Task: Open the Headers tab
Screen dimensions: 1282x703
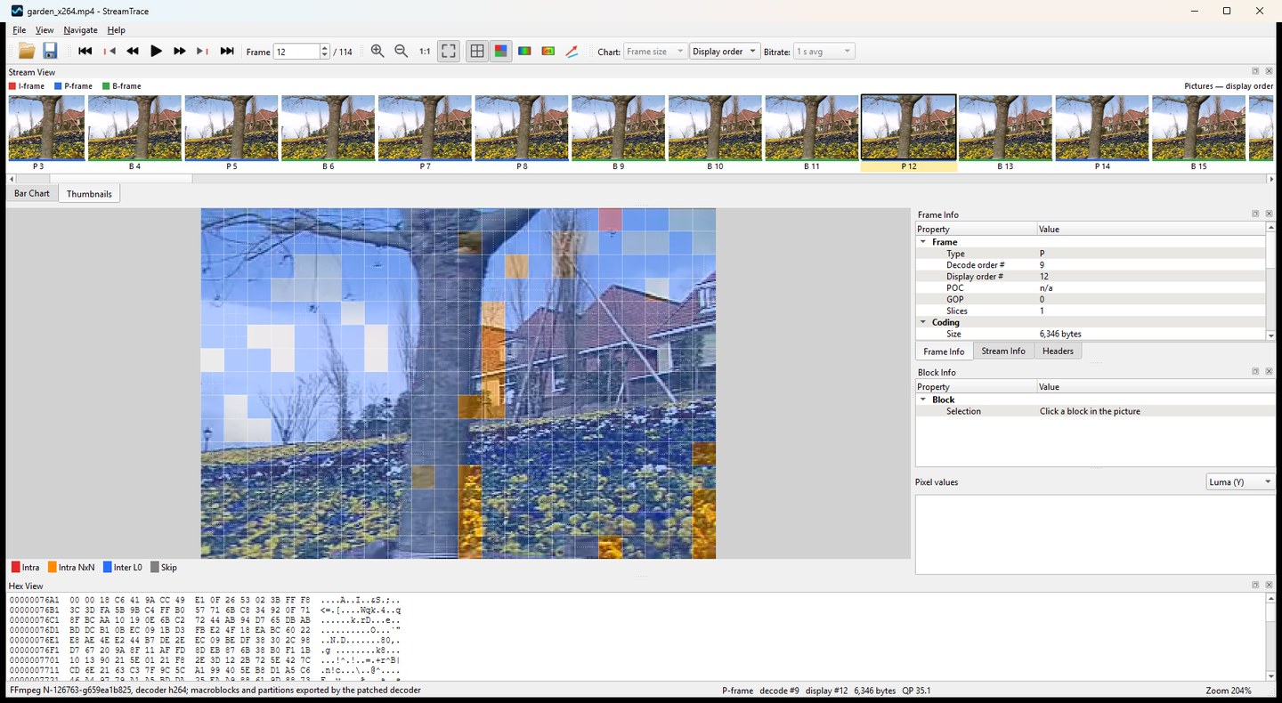Action: coord(1058,351)
